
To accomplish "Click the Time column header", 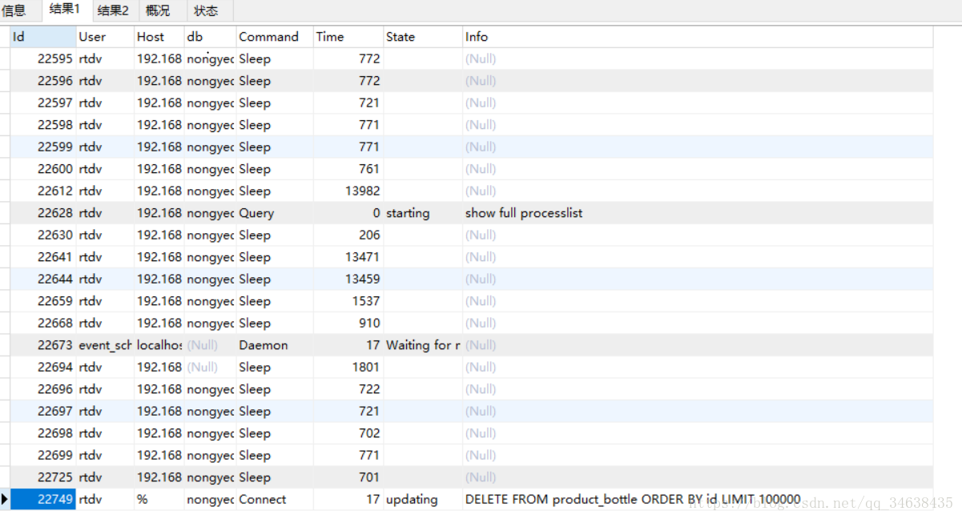I will click(348, 37).
